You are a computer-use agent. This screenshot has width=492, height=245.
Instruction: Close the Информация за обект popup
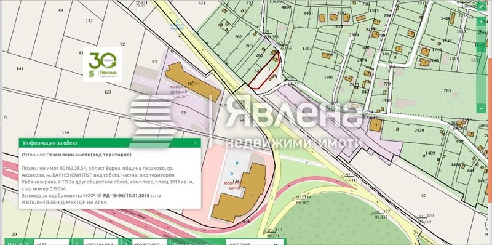pyautogui.click(x=195, y=143)
